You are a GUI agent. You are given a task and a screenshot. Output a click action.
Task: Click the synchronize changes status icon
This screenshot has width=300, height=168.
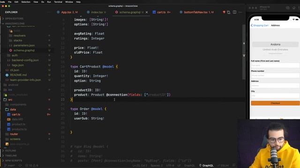(x=20, y=166)
